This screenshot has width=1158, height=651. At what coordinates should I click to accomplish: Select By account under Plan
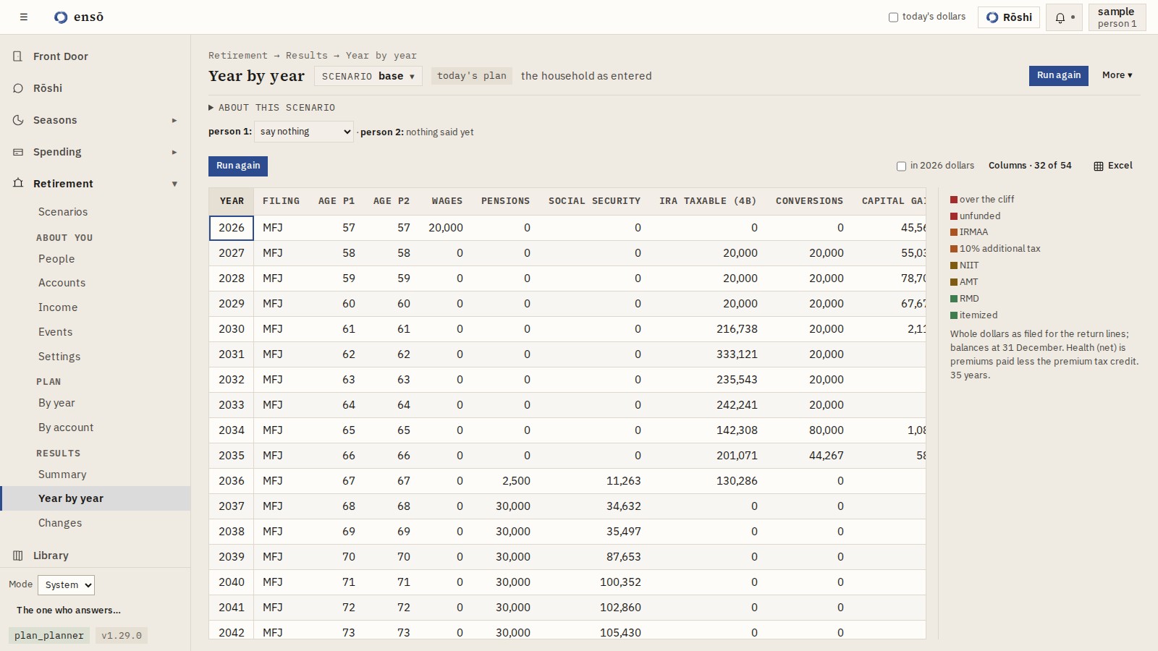coord(66,427)
